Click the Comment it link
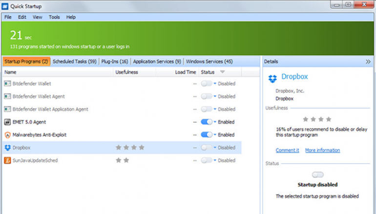This screenshot has height=214, width=376. point(287,150)
